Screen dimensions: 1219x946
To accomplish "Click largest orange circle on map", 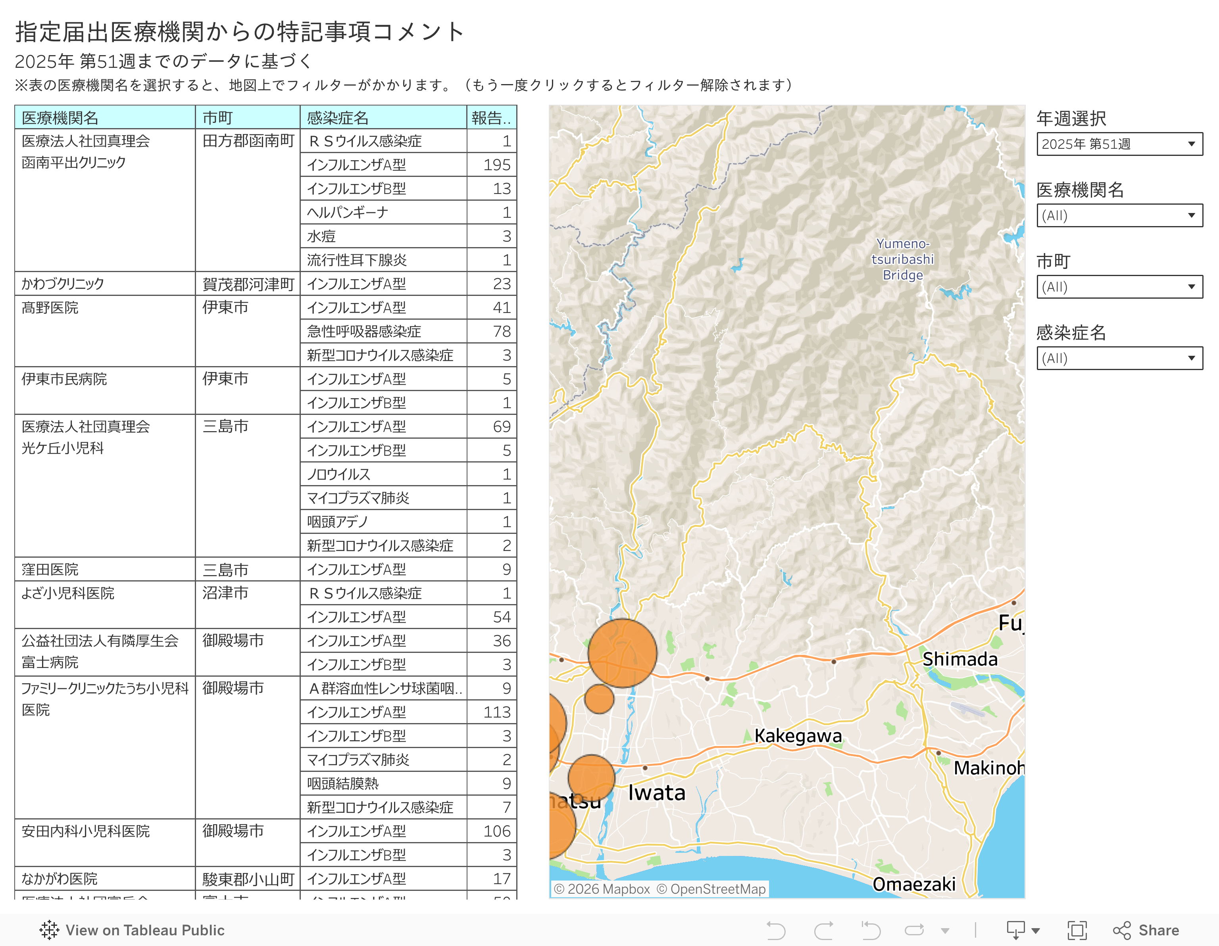I will click(622, 652).
